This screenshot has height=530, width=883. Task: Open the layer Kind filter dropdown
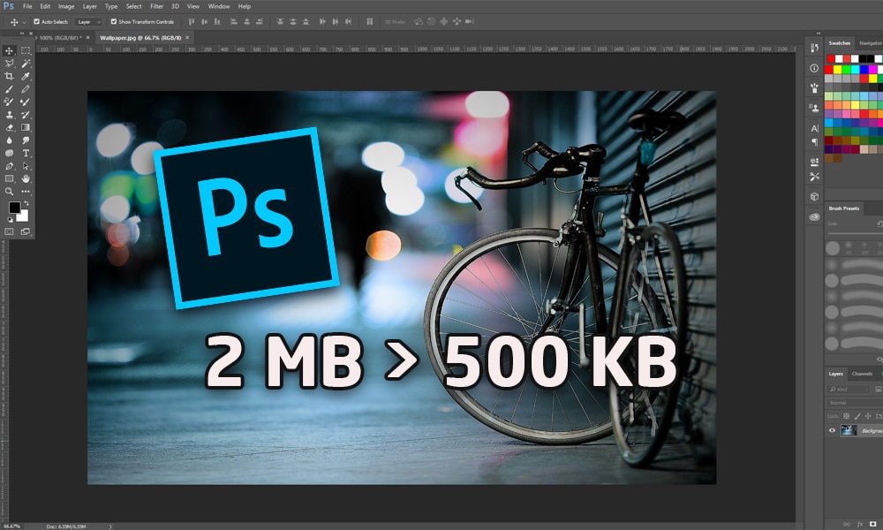pyautogui.click(x=849, y=390)
